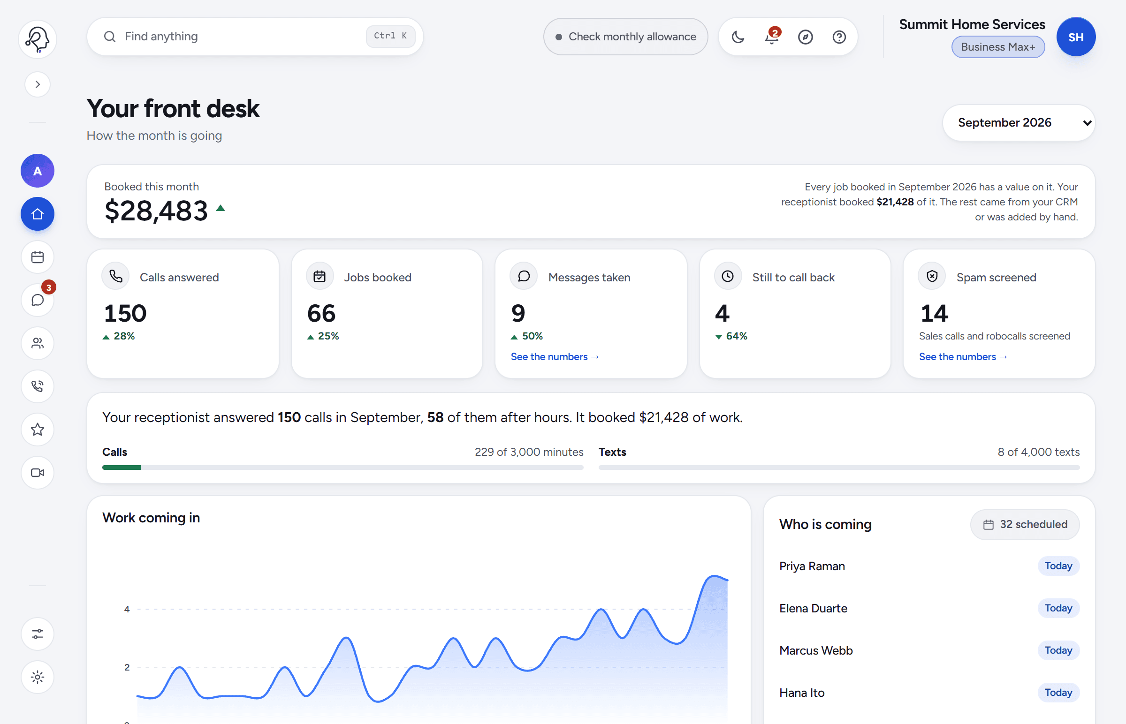Open the help question mark icon
Image resolution: width=1126 pixels, height=724 pixels.
pyautogui.click(x=839, y=37)
